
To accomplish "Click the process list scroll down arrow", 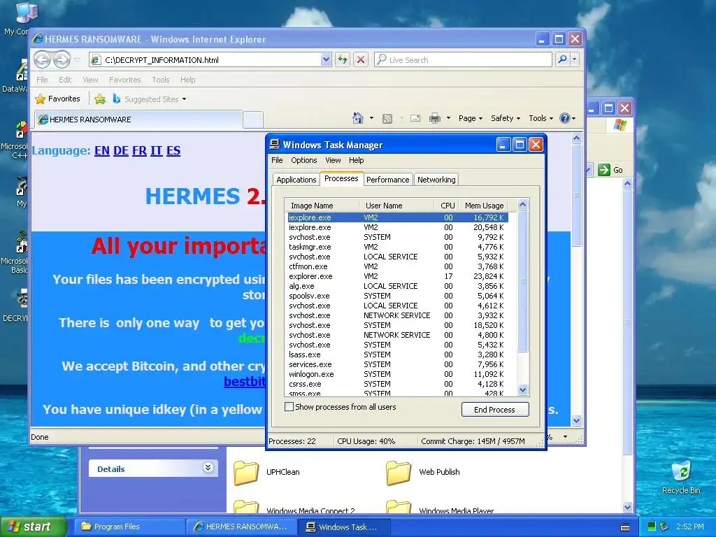I will pos(523,389).
